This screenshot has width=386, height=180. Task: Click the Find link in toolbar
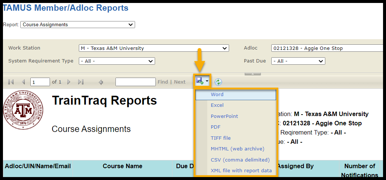[x=162, y=82]
